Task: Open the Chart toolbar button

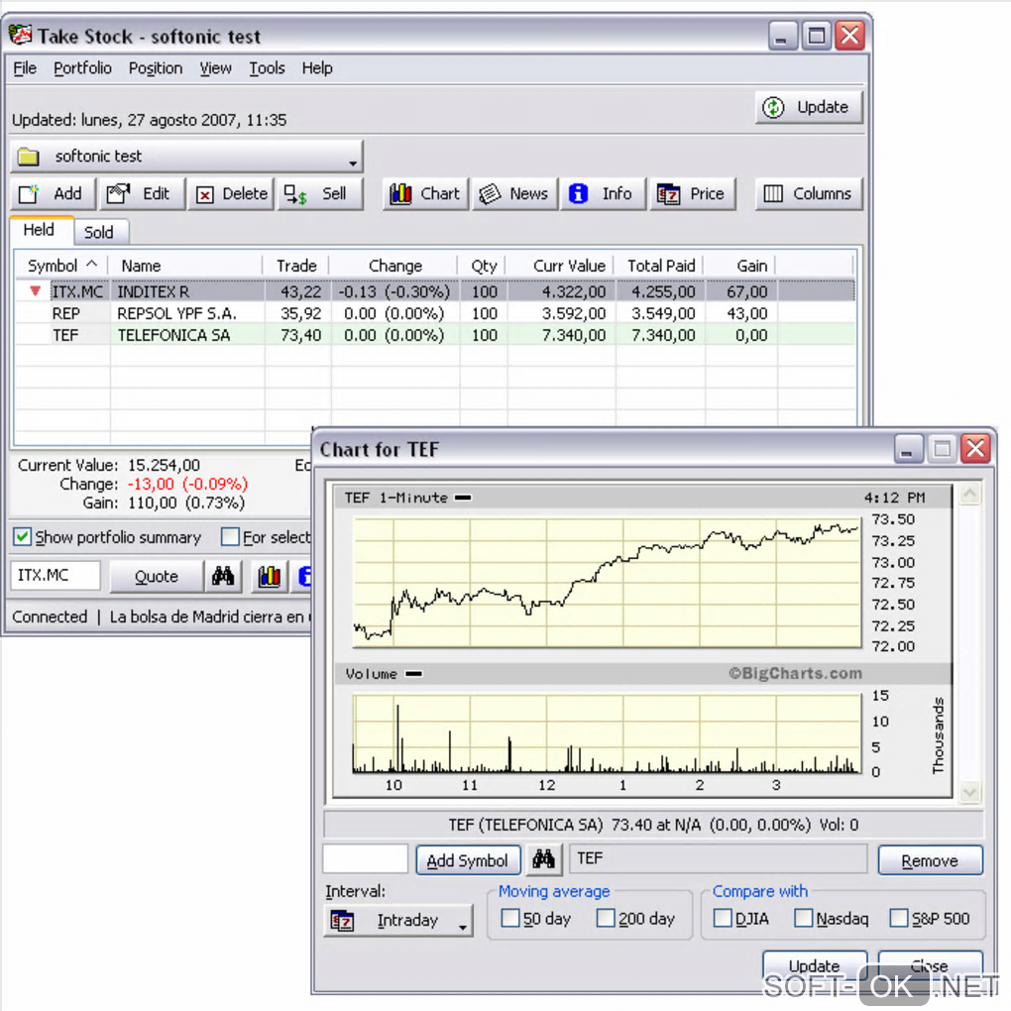Action: point(425,194)
